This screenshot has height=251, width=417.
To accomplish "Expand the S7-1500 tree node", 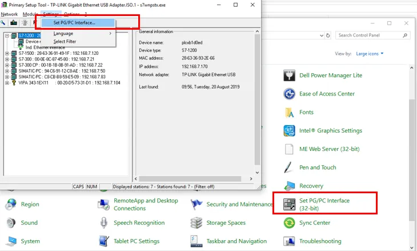I will [7, 54].
